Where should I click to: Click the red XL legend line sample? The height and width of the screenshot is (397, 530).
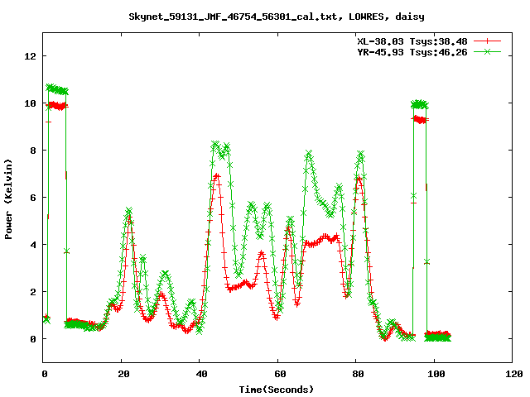tap(487, 41)
